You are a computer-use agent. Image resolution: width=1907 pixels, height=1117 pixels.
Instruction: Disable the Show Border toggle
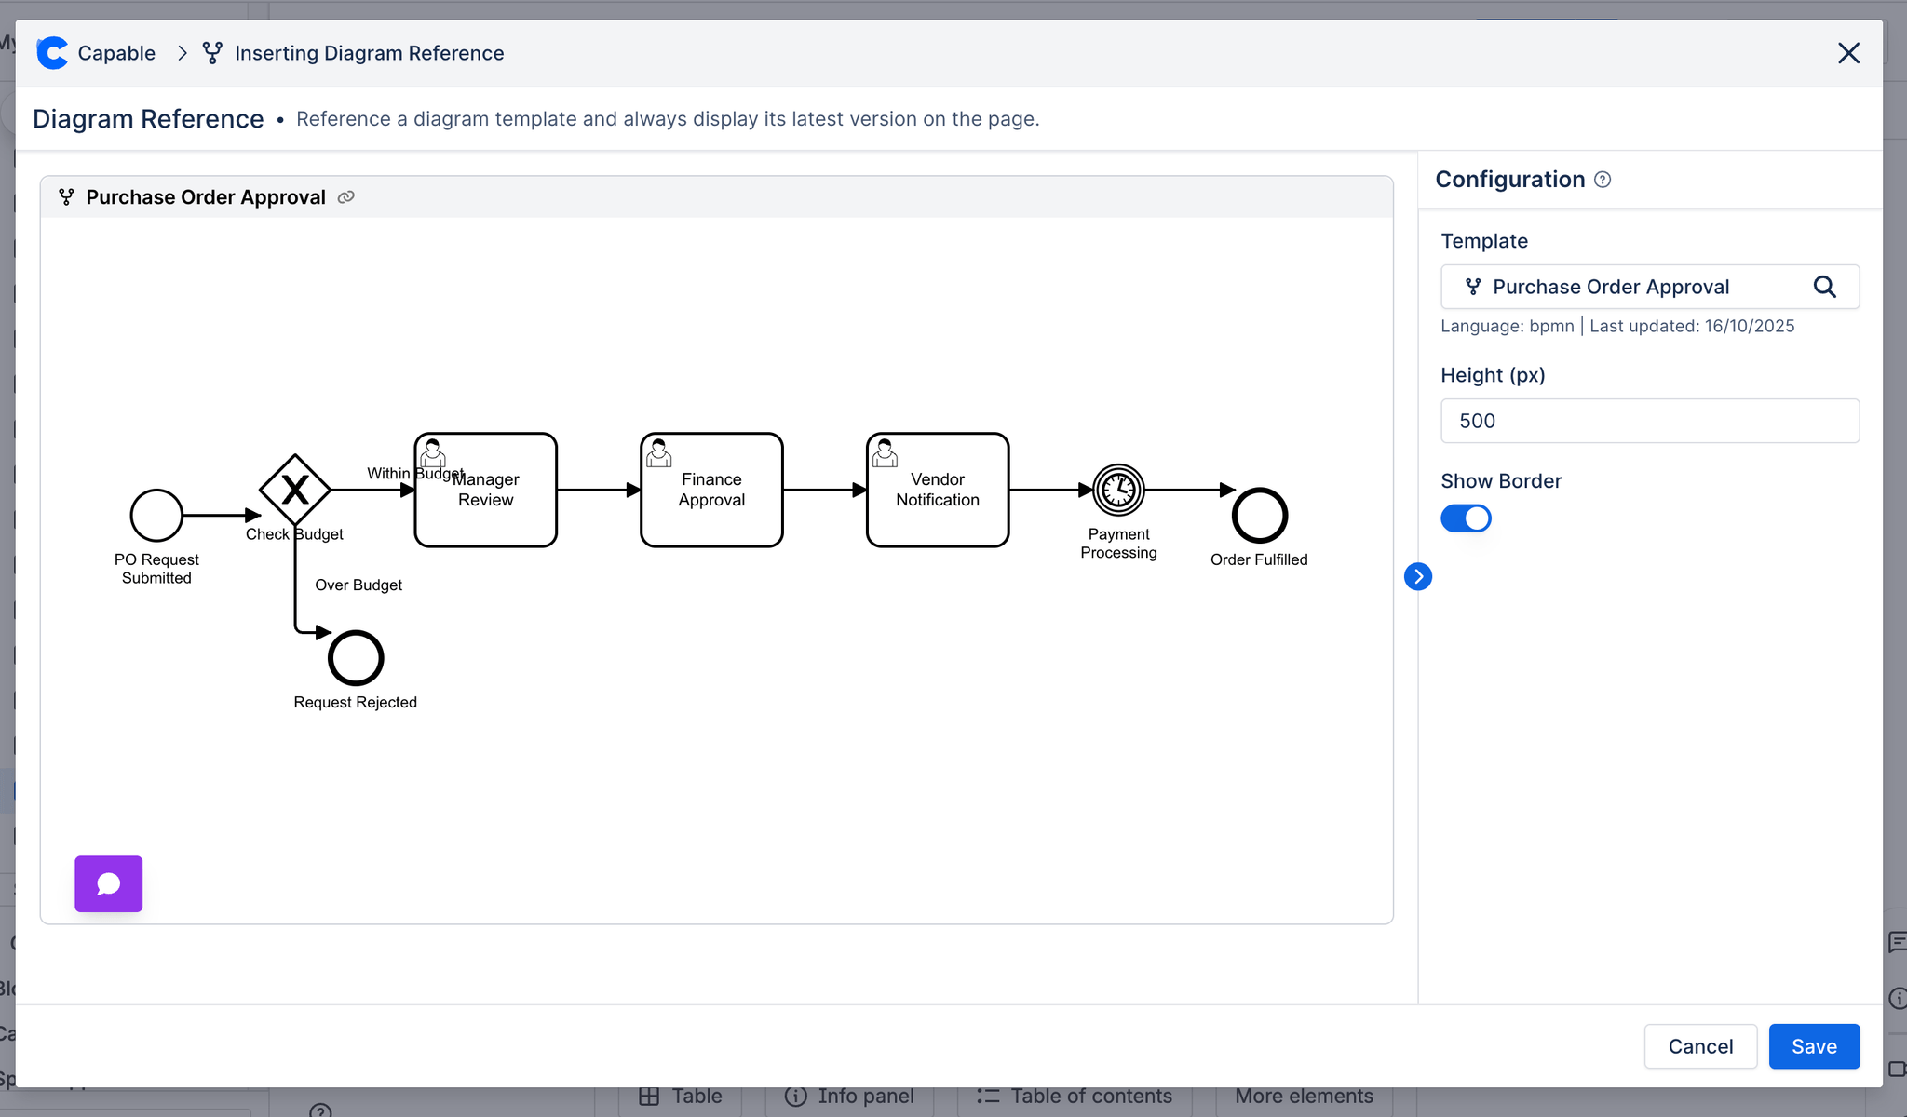click(x=1466, y=518)
